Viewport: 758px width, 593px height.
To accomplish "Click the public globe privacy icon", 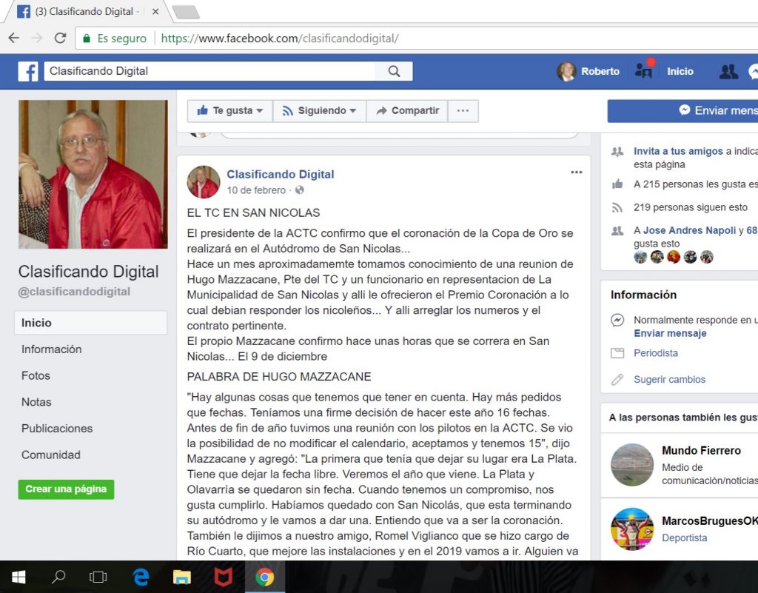I will pyautogui.click(x=300, y=190).
